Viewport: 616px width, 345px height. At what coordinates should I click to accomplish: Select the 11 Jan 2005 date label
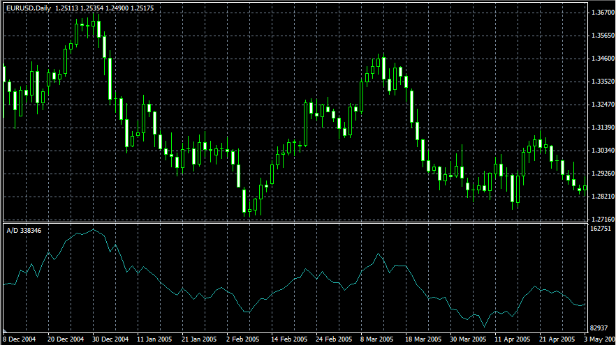tap(154, 339)
